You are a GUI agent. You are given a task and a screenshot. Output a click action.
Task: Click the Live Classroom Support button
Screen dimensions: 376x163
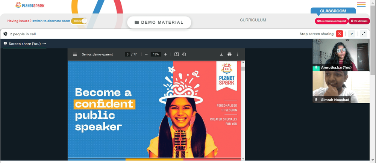[331, 21]
